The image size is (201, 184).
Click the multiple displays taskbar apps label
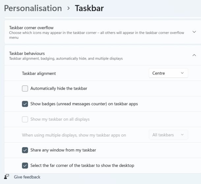pyautogui.click(x=74, y=135)
